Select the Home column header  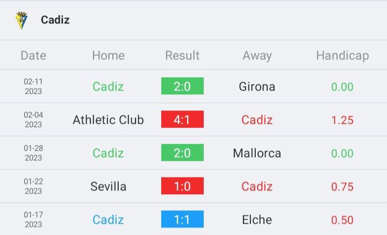[x=109, y=55]
